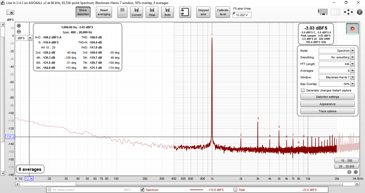Click horizontal scrollbar right arrow
Image resolution: width=365 pixels, height=193 pixels.
click(357, 184)
